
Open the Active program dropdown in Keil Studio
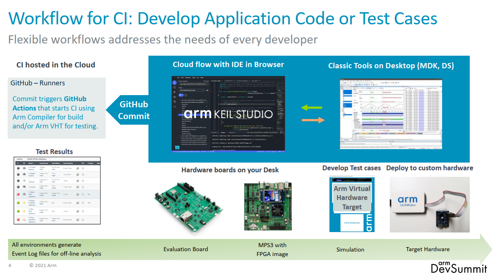194,84
